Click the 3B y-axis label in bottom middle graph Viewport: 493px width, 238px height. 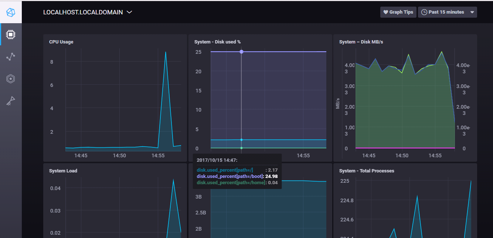pos(198,197)
